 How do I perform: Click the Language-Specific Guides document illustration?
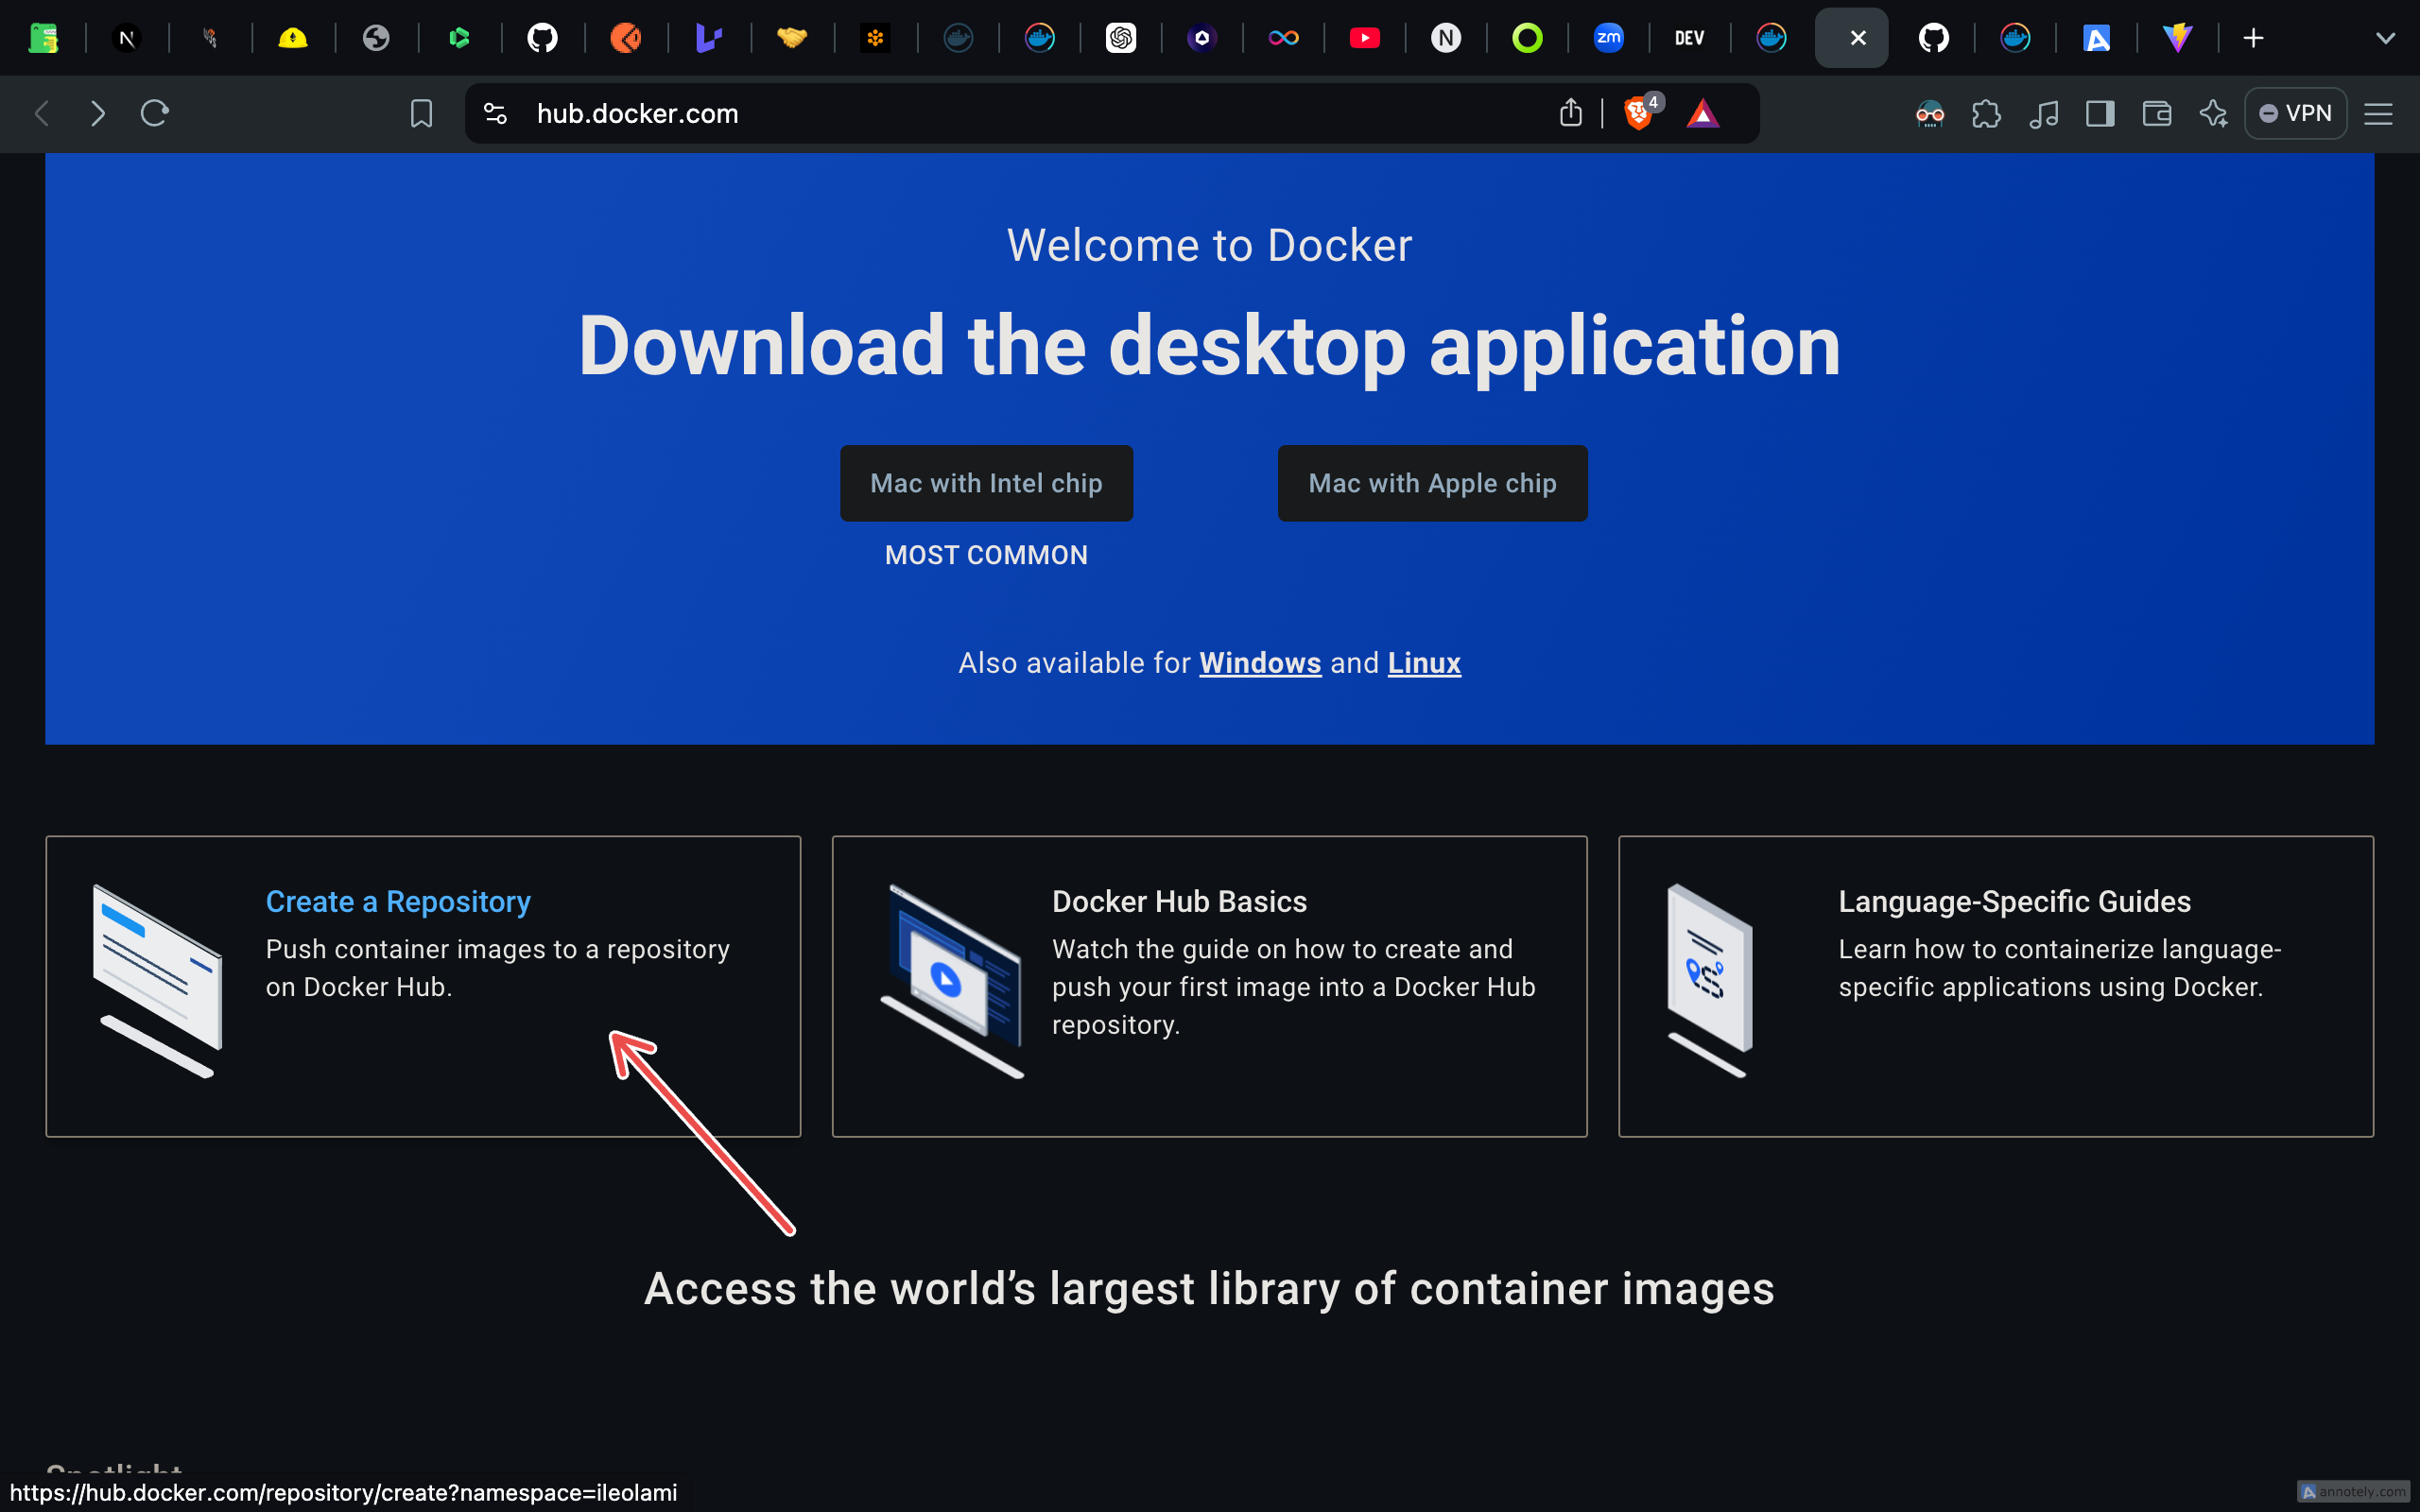[x=1709, y=980]
